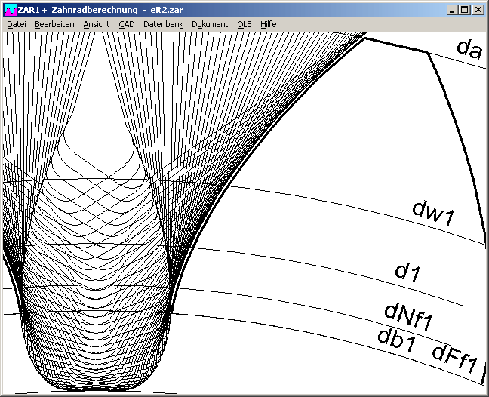Image resolution: width=489 pixels, height=397 pixels.
Task: Open the Datei menu
Action: pos(16,24)
